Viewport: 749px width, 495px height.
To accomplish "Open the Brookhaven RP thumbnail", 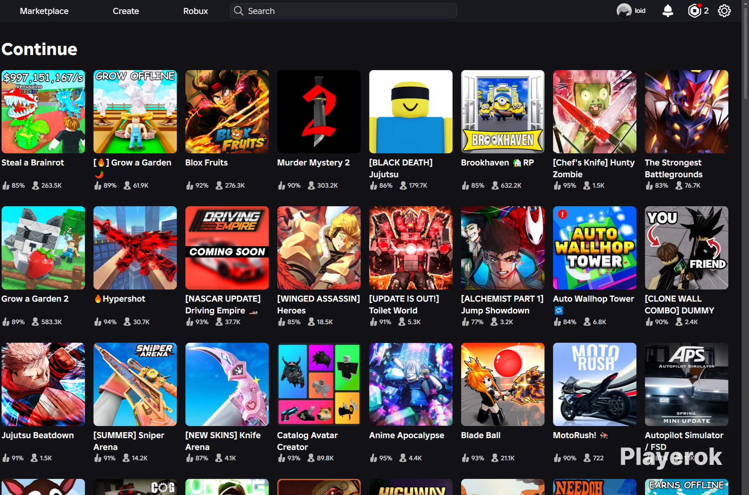I will click(x=503, y=111).
